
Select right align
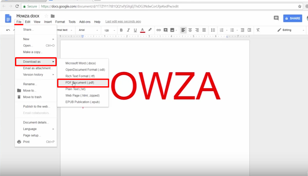pyautogui.click(x=197, y=30)
